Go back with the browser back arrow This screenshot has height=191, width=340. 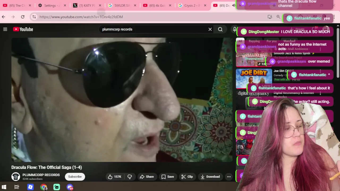coord(3,17)
